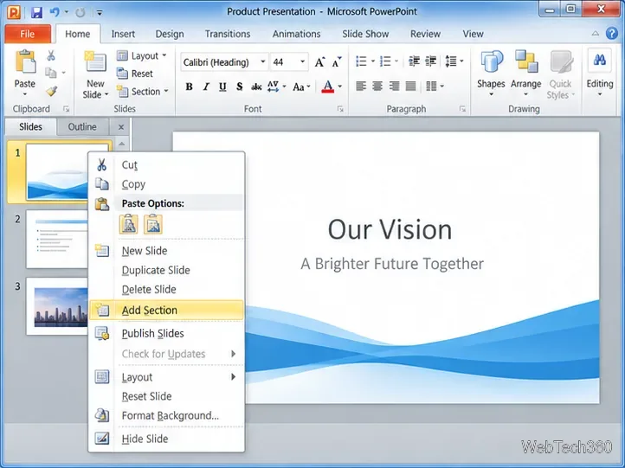625x468 pixels.
Task: Click the Reset button in Slides group
Action: tap(135, 74)
